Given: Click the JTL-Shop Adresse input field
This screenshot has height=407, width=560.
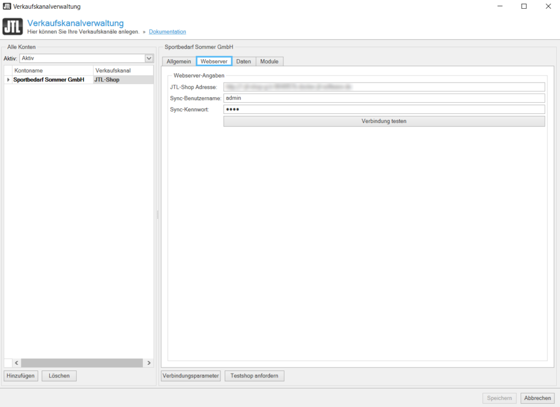Looking at the screenshot, I should point(384,87).
